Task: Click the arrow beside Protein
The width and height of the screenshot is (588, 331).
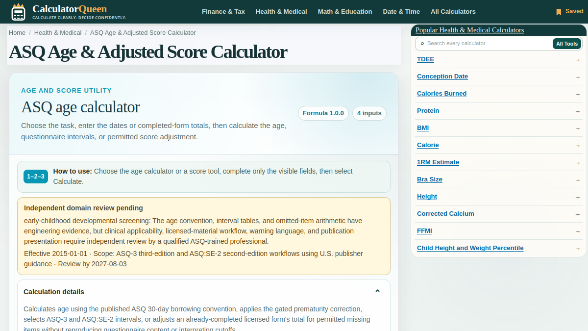Action: [578, 111]
